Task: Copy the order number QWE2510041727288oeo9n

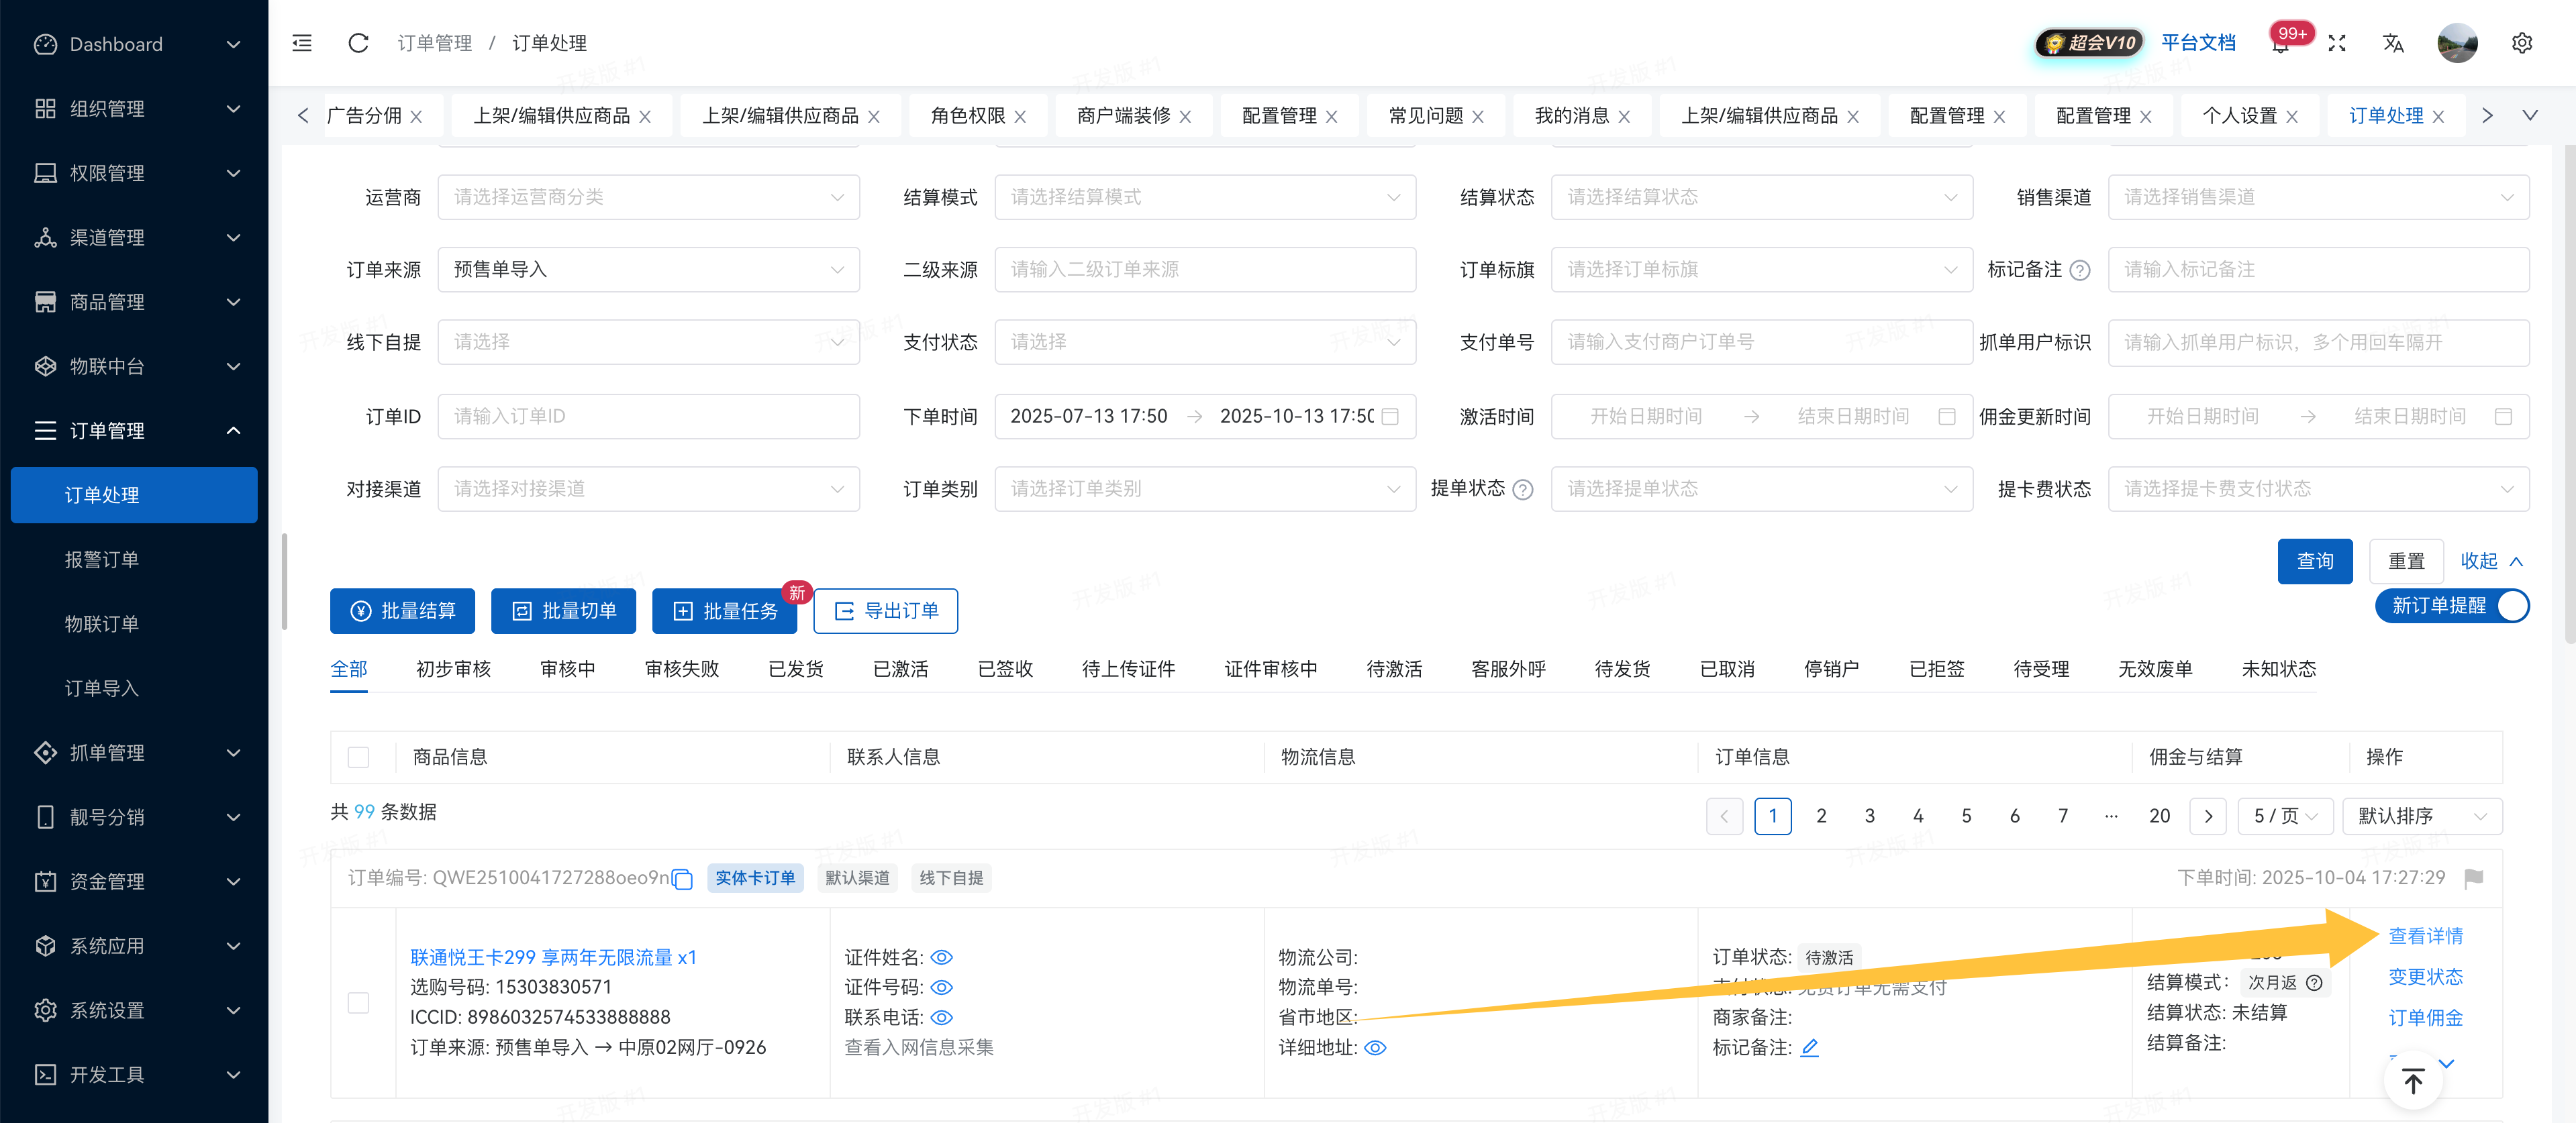Action: pyautogui.click(x=683, y=879)
